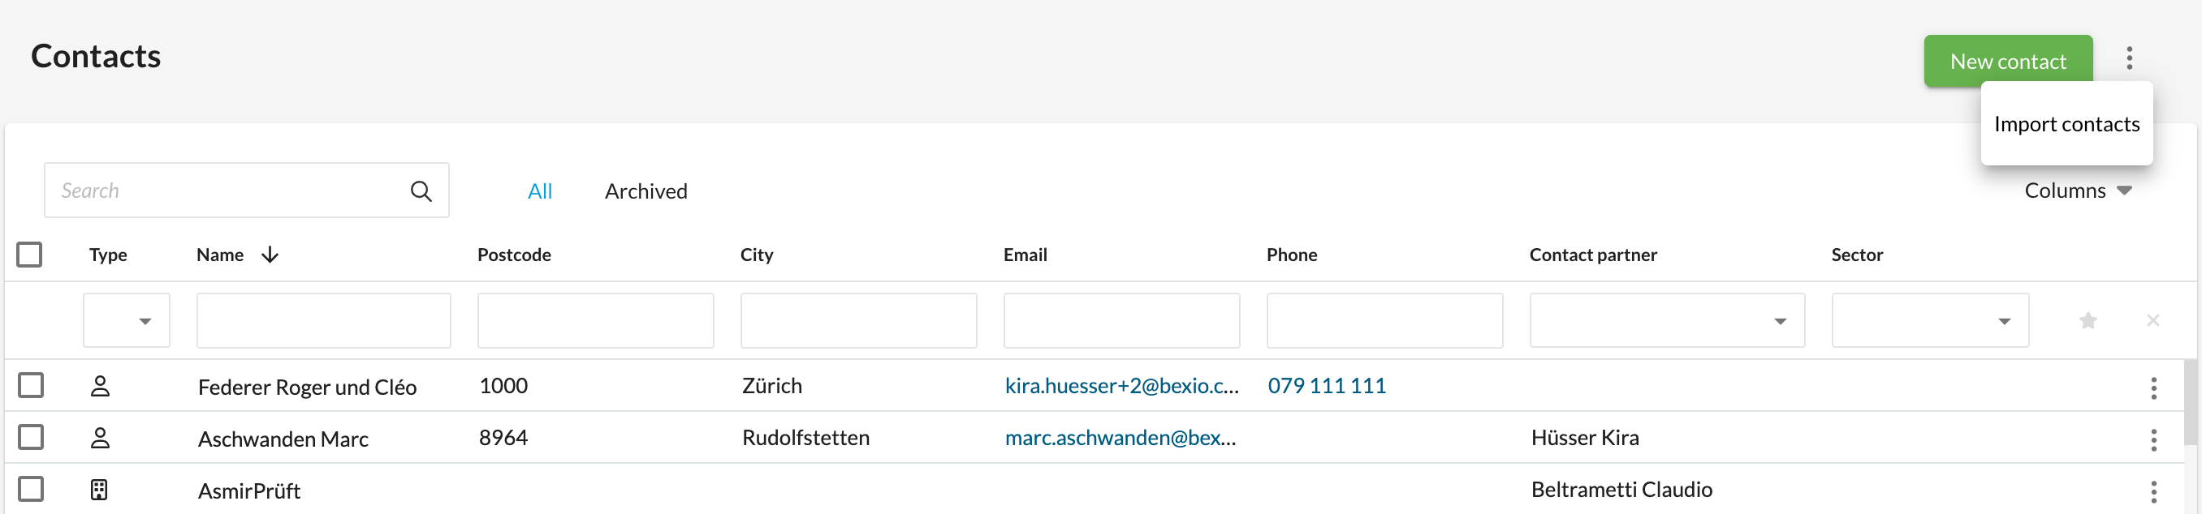This screenshot has height=514, width=2202.
Task: Open the Type filter dropdown
Action: click(127, 320)
